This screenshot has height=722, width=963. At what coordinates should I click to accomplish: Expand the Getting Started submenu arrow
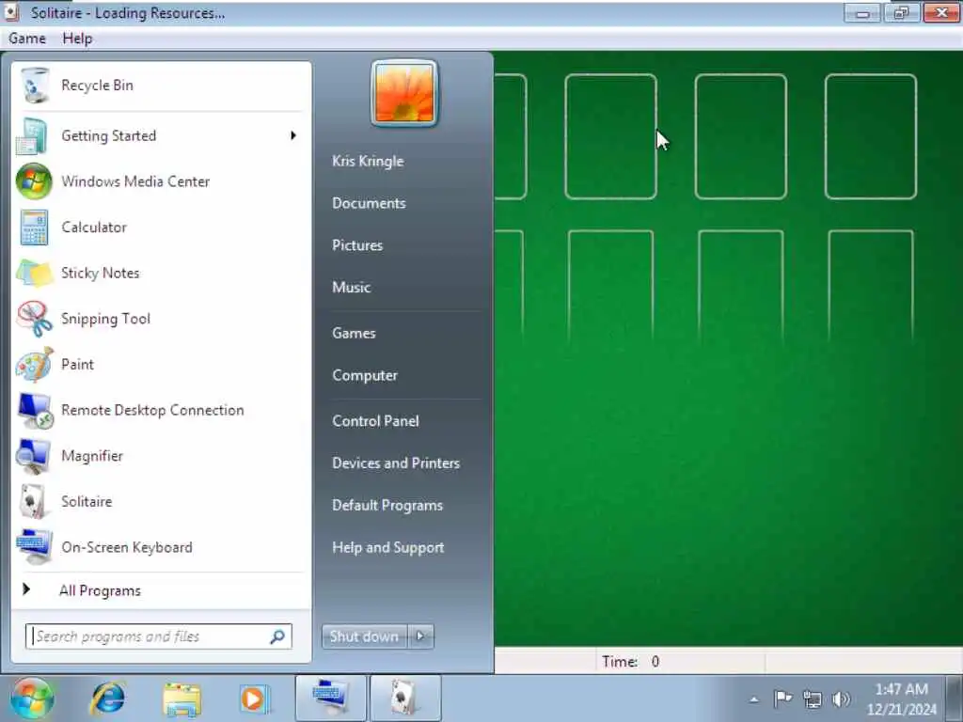pyautogui.click(x=293, y=135)
